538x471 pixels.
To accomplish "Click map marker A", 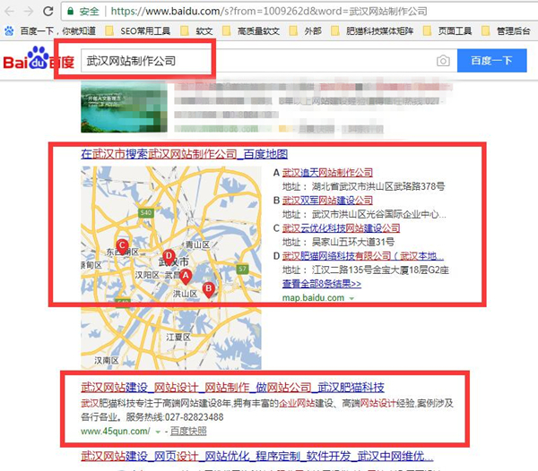I will click(186, 277).
